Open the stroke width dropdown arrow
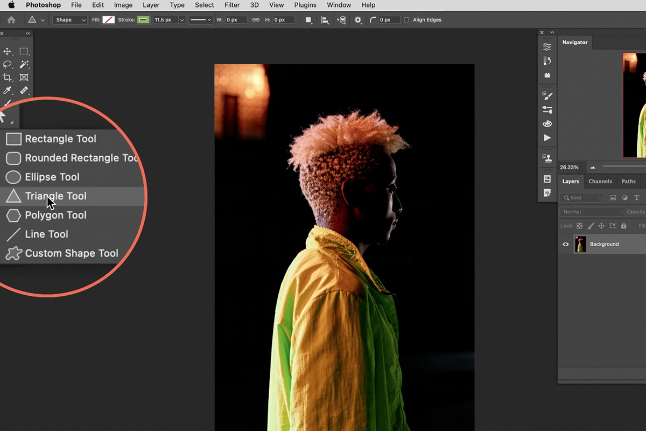The image size is (646, 431). [182, 20]
